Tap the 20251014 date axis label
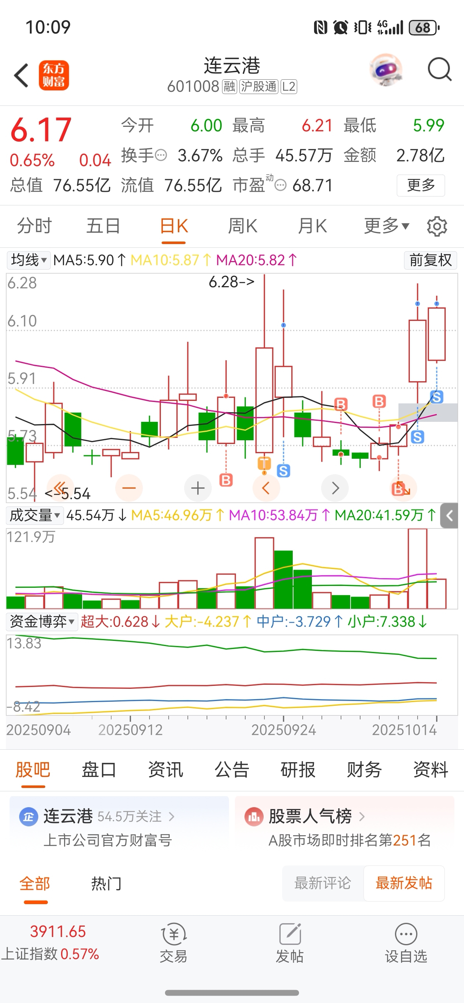 click(x=404, y=730)
